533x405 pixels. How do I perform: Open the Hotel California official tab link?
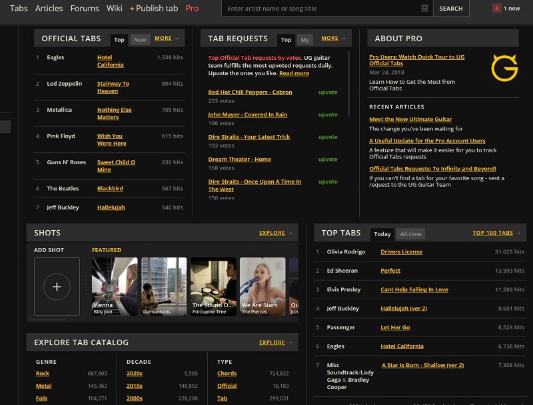coord(110,61)
